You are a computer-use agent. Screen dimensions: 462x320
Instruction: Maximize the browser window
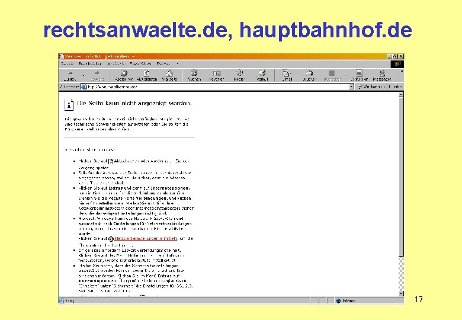click(x=396, y=56)
